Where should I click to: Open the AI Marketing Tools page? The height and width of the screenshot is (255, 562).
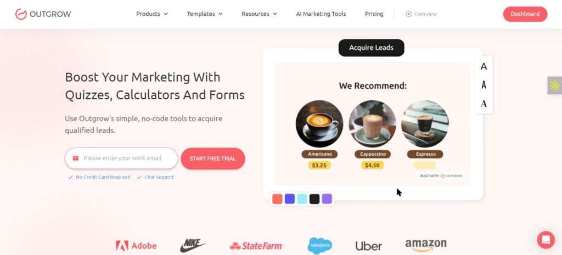[x=321, y=14]
